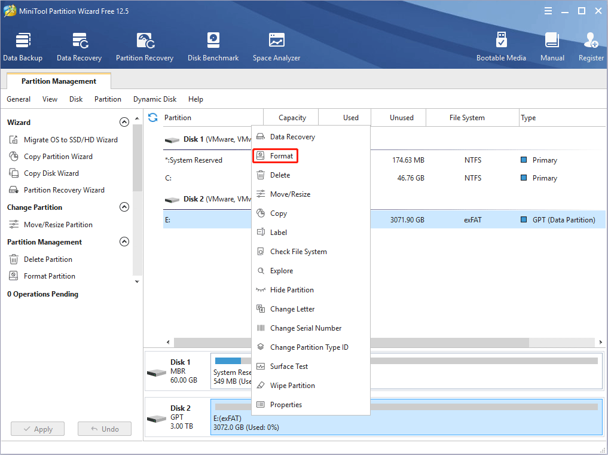Choose Change Letter in the context menu
Viewport: 608px width, 455px height.
[311, 309]
